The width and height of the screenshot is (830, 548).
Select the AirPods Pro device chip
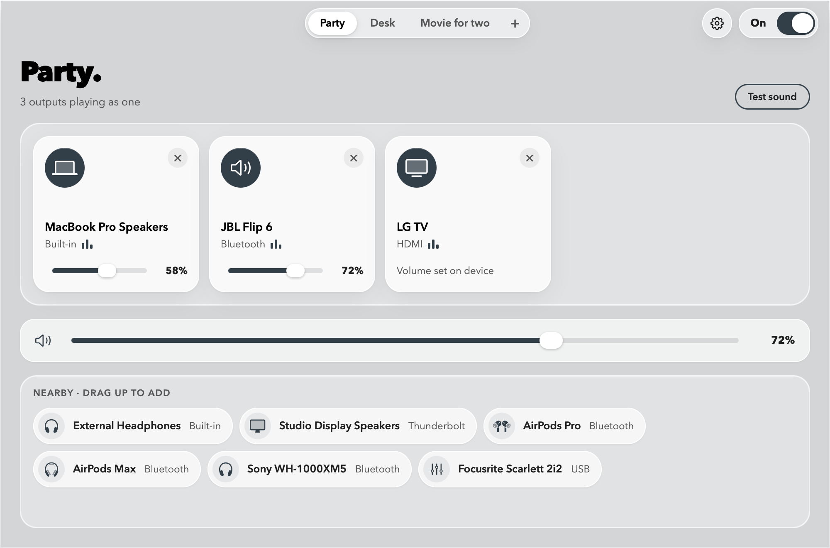pos(564,426)
